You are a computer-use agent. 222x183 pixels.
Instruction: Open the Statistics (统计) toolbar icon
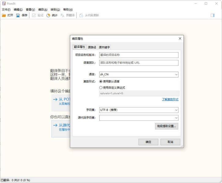[48, 15]
